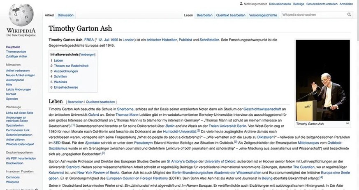Click 12. Juli link in intro
Image resolution: width=359 pixels, height=190 pixels.
click(x=104, y=40)
